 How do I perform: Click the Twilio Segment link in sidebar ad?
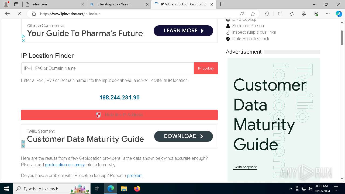pyautogui.click(x=245, y=167)
